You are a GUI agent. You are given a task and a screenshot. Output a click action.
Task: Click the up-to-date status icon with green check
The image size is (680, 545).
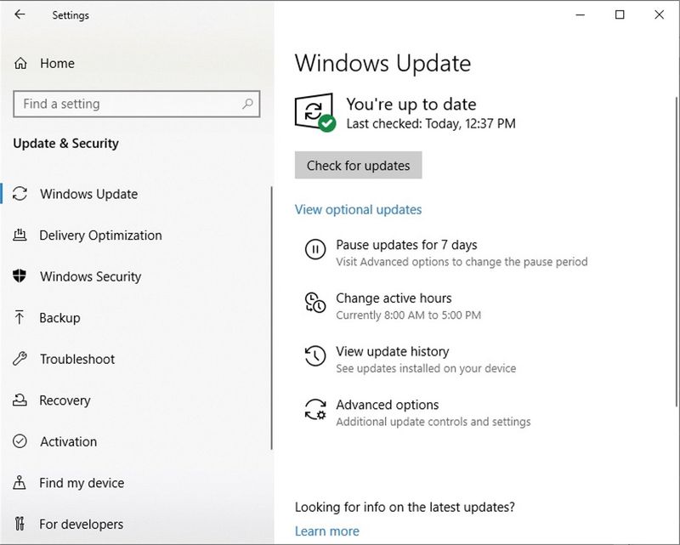tap(315, 112)
